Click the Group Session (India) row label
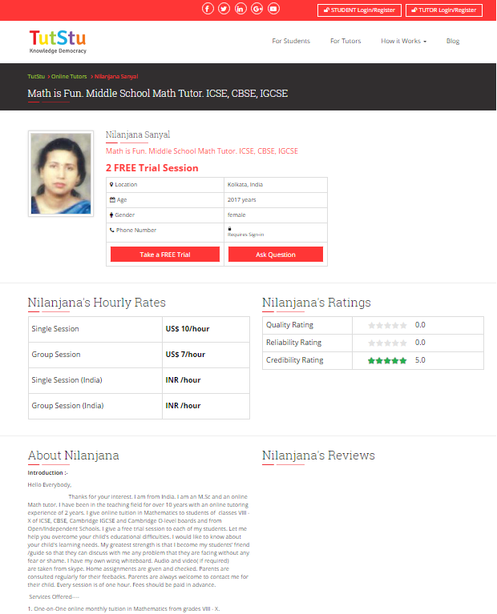This screenshot has width=497, height=614. tap(67, 406)
